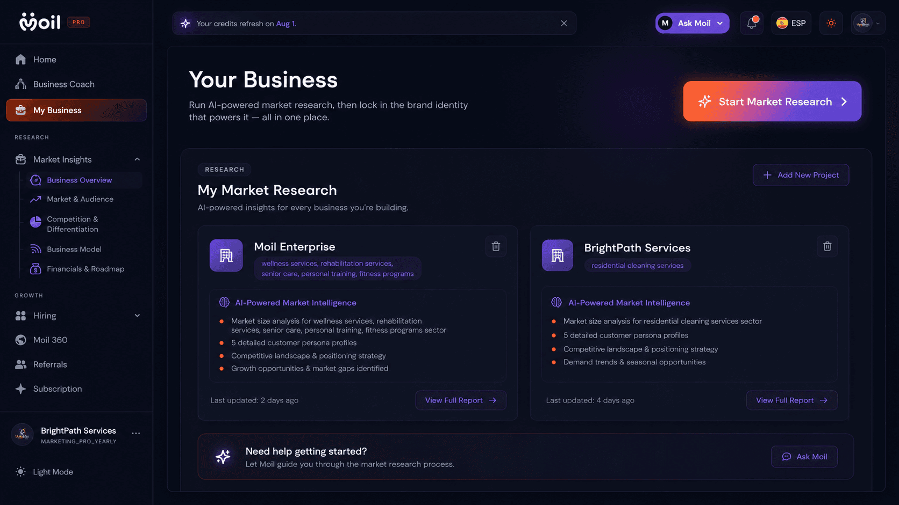Click the Moil 360 globe icon
Viewport: 899px width, 505px height.
click(x=20, y=340)
